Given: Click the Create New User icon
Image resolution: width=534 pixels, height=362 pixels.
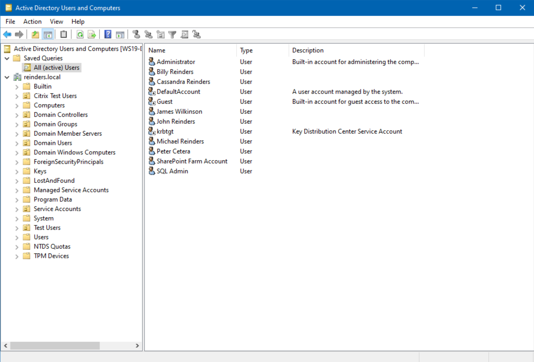Looking at the screenshot, I should 136,34.
